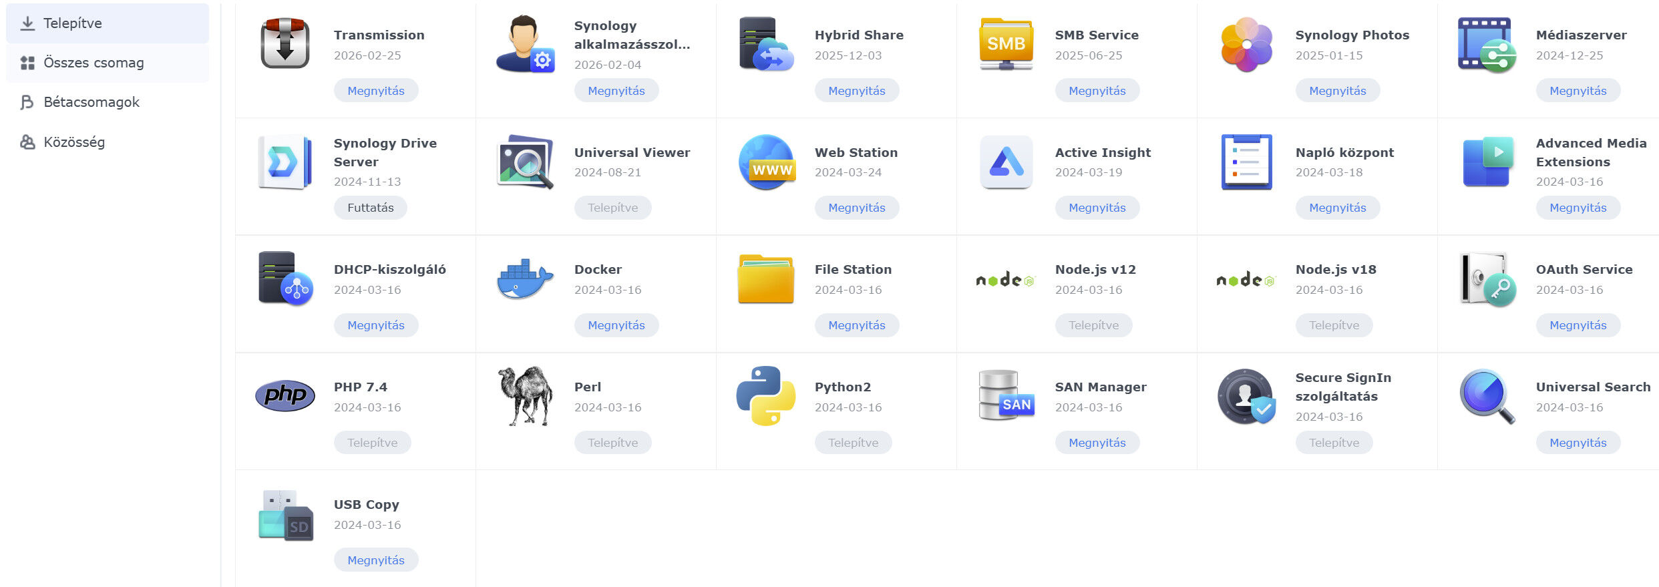Click the Synology Photos flower icon

(1247, 44)
